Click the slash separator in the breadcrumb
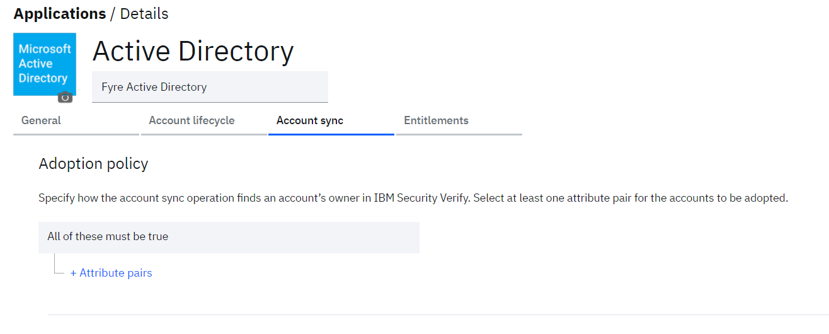The width and height of the screenshot is (829, 334). 113,13
